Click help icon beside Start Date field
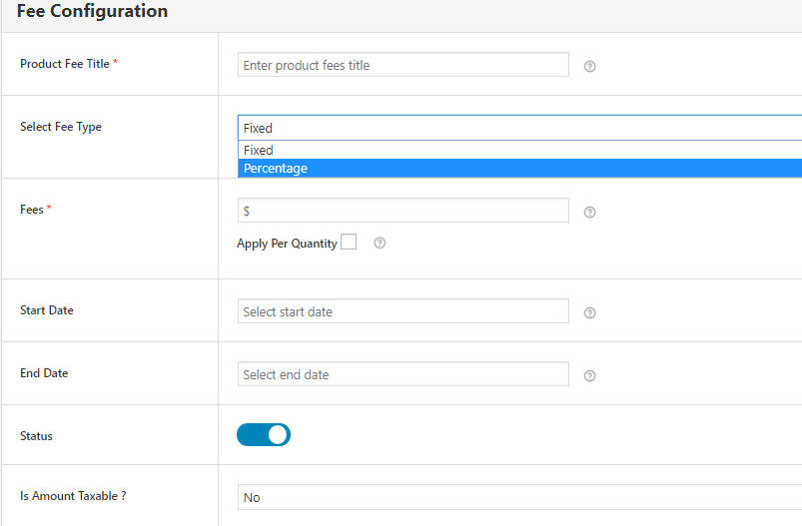Viewport: 802px width, 526px height. [x=589, y=312]
